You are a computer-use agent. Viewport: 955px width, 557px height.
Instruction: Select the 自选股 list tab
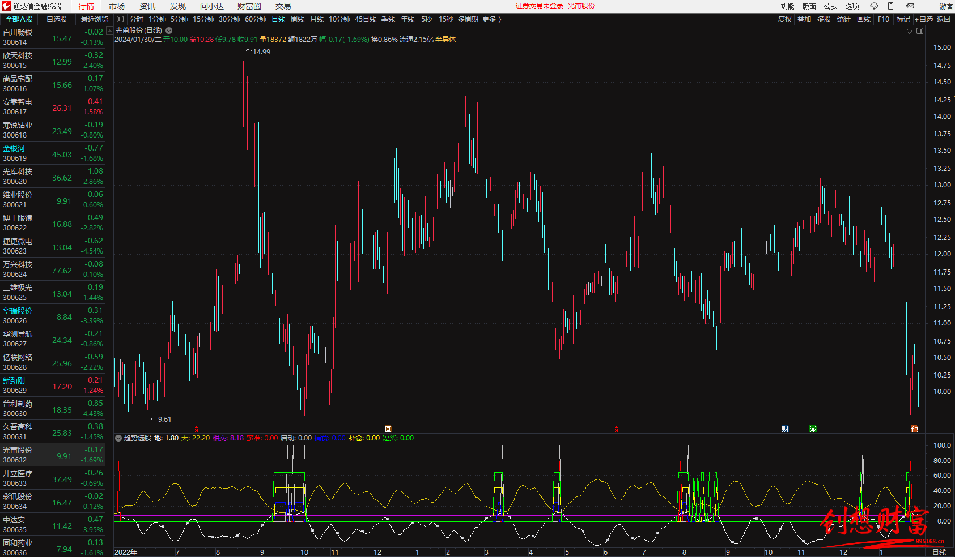57,19
